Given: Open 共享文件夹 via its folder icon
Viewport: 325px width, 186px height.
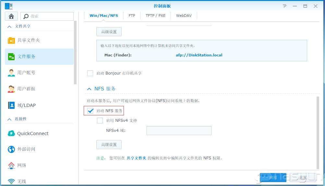Looking at the screenshot, I should (x=11, y=41).
